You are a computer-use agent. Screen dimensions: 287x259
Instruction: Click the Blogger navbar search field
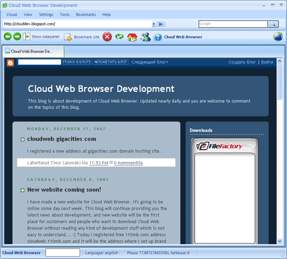[x=40, y=62]
